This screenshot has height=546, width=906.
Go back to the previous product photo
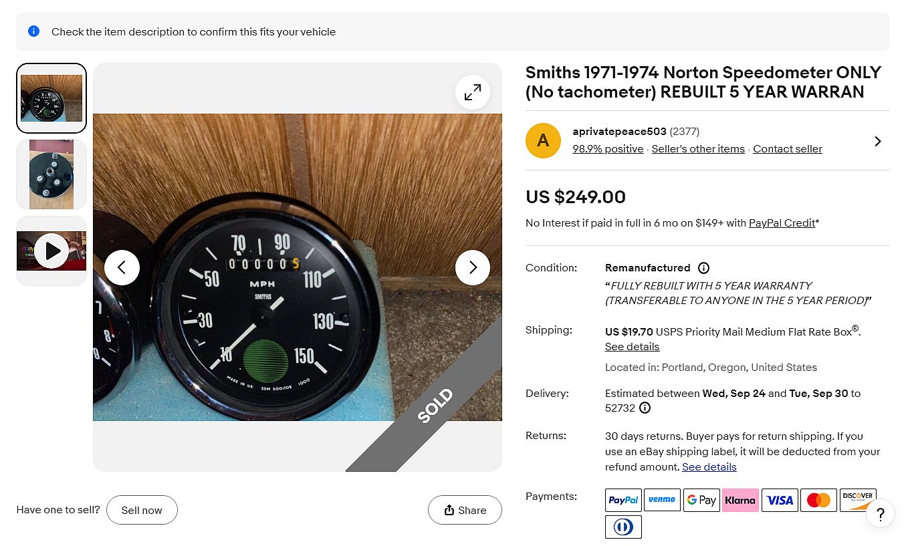click(122, 267)
